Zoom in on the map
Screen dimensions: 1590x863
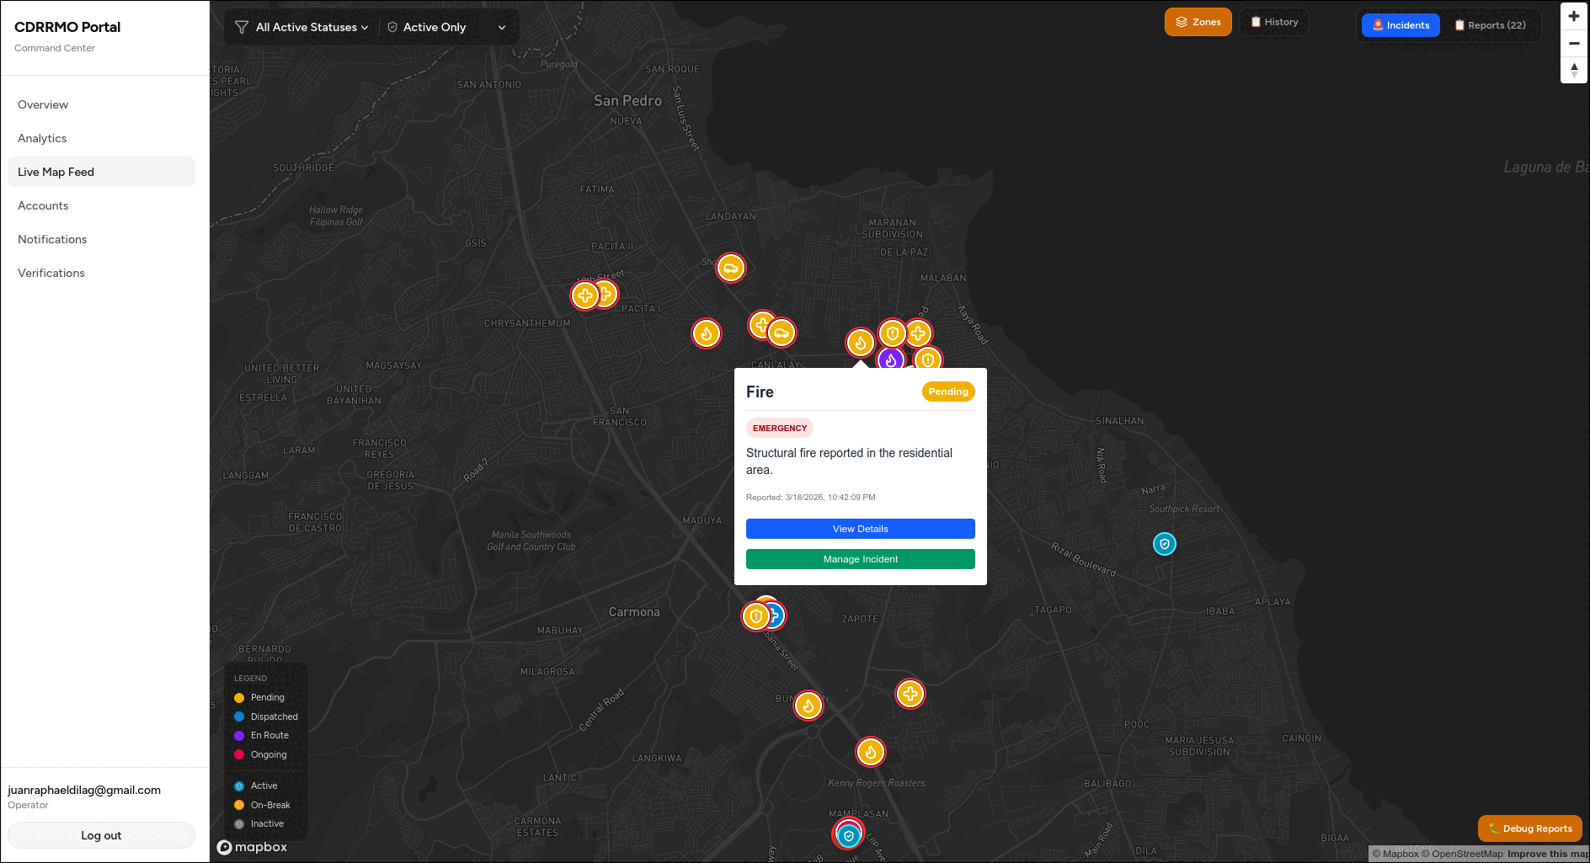1574,16
